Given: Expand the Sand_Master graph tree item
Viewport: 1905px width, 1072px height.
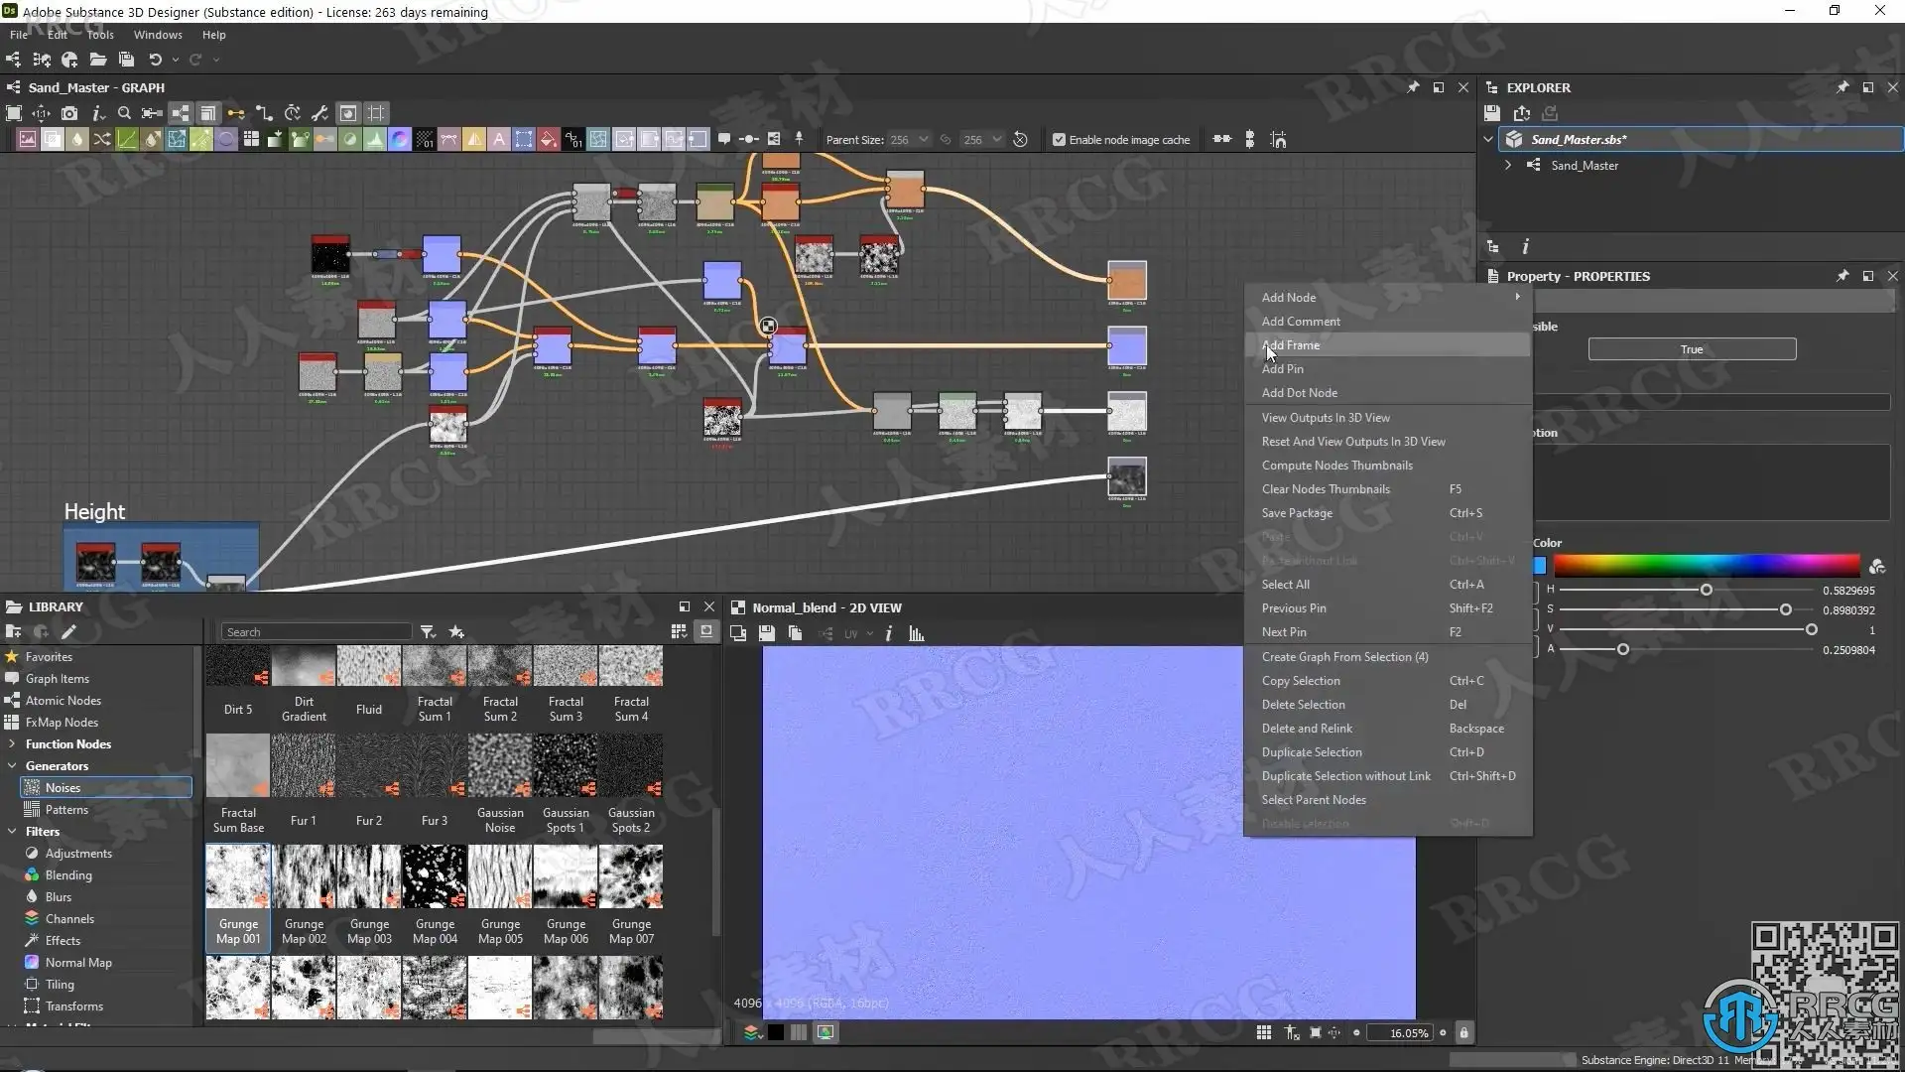Looking at the screenshot, I should [x=1508, y=165].
